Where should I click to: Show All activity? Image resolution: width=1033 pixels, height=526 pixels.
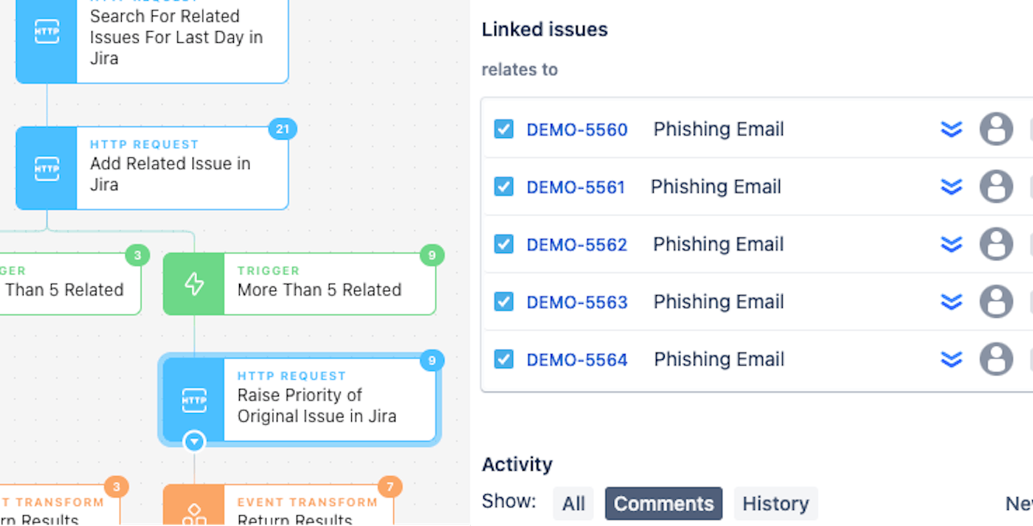pos(573,504)
